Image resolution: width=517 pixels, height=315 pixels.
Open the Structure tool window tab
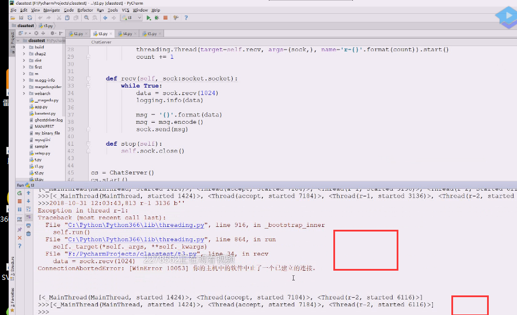point(12,268)
